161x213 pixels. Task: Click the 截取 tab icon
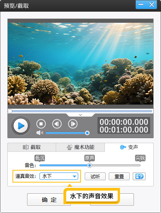coord(26,147)
